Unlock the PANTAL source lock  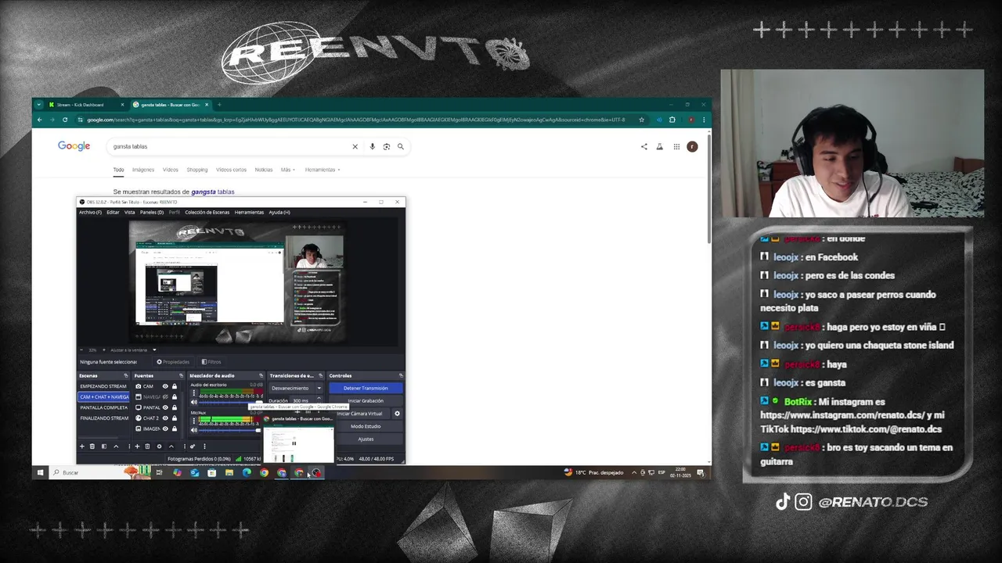click(x=175, y=407)
